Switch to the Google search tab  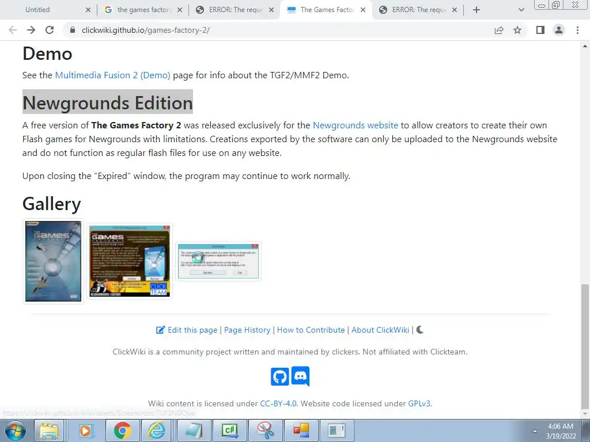(143, 10)
